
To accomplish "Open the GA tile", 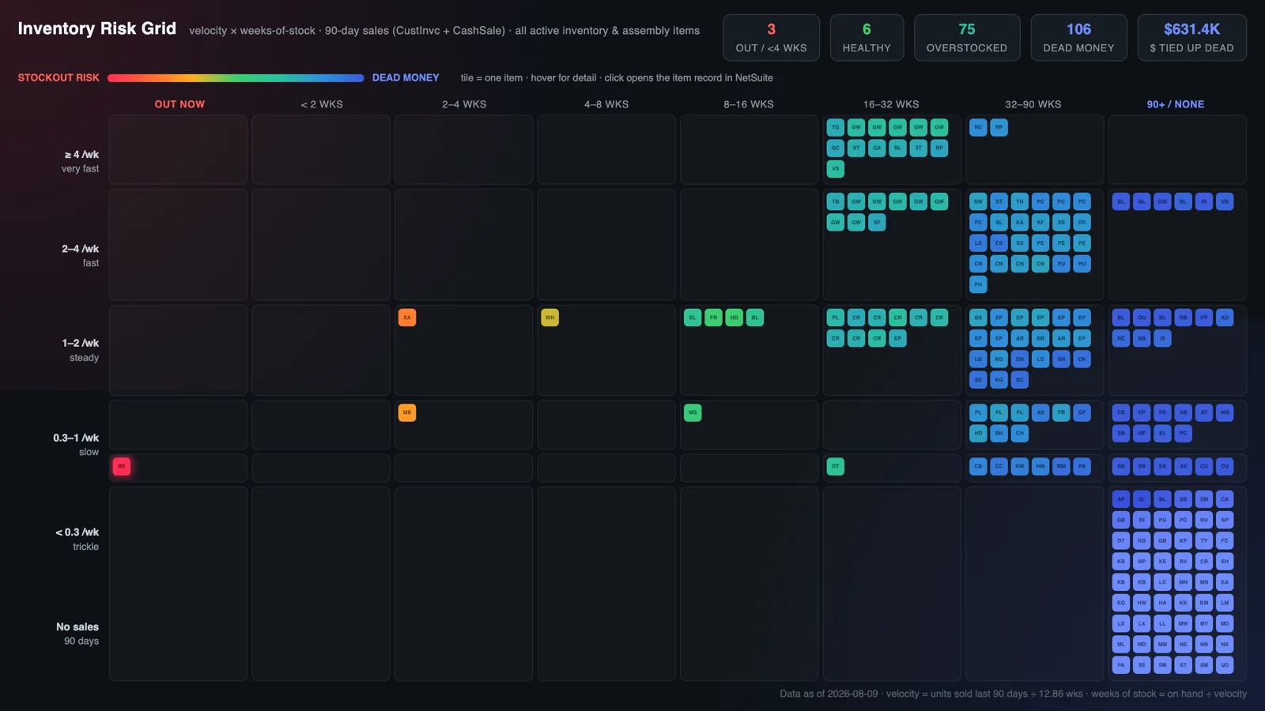I will [877, 148].
